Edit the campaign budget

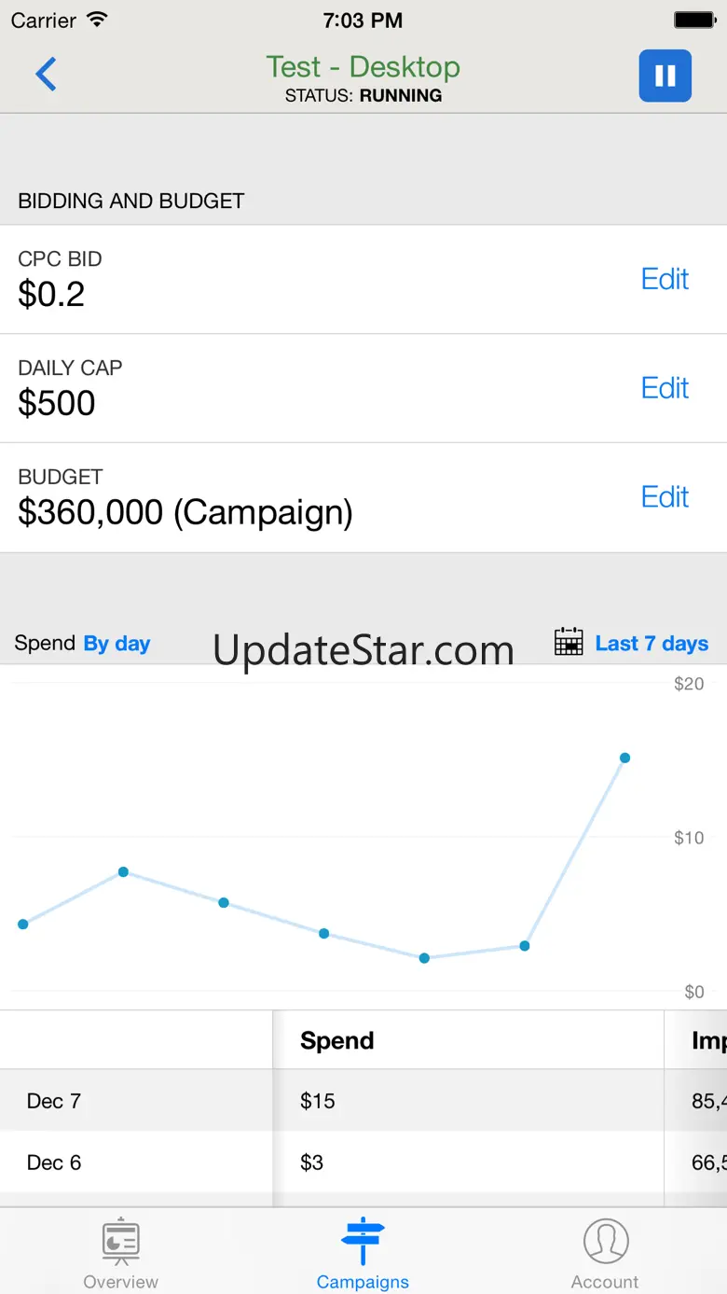(x=665, y=497)
